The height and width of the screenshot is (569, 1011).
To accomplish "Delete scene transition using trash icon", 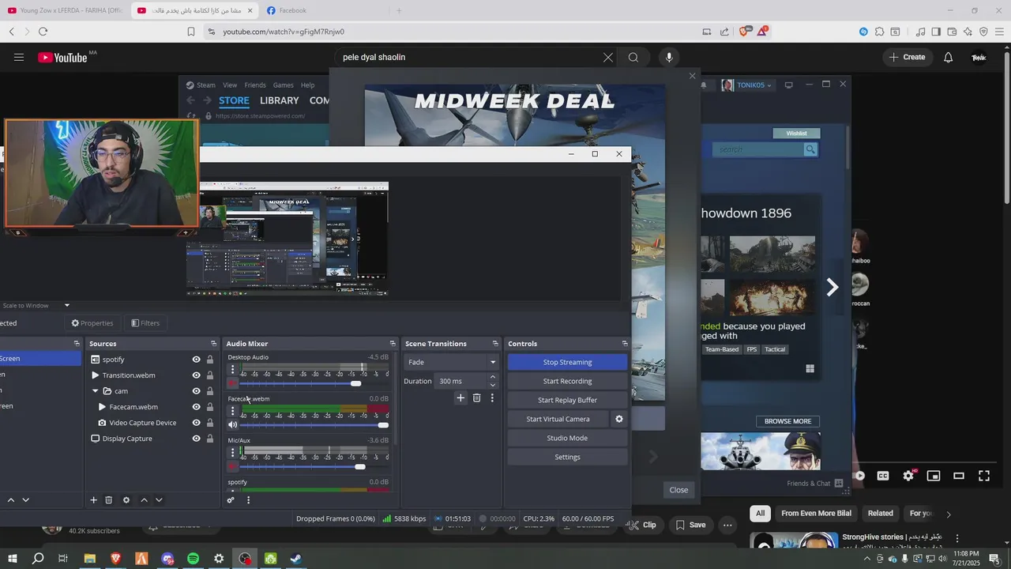I will point(476,398).
